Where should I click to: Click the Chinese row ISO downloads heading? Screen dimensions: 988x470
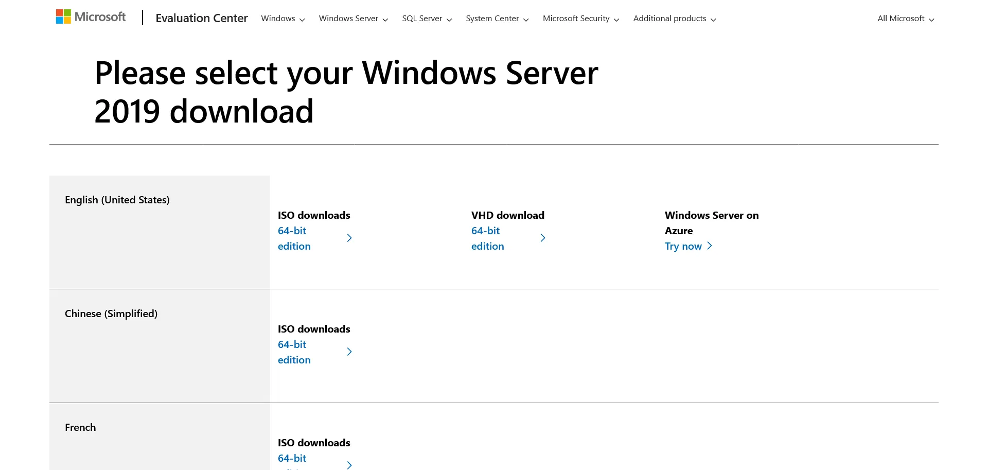pos(314,329)
